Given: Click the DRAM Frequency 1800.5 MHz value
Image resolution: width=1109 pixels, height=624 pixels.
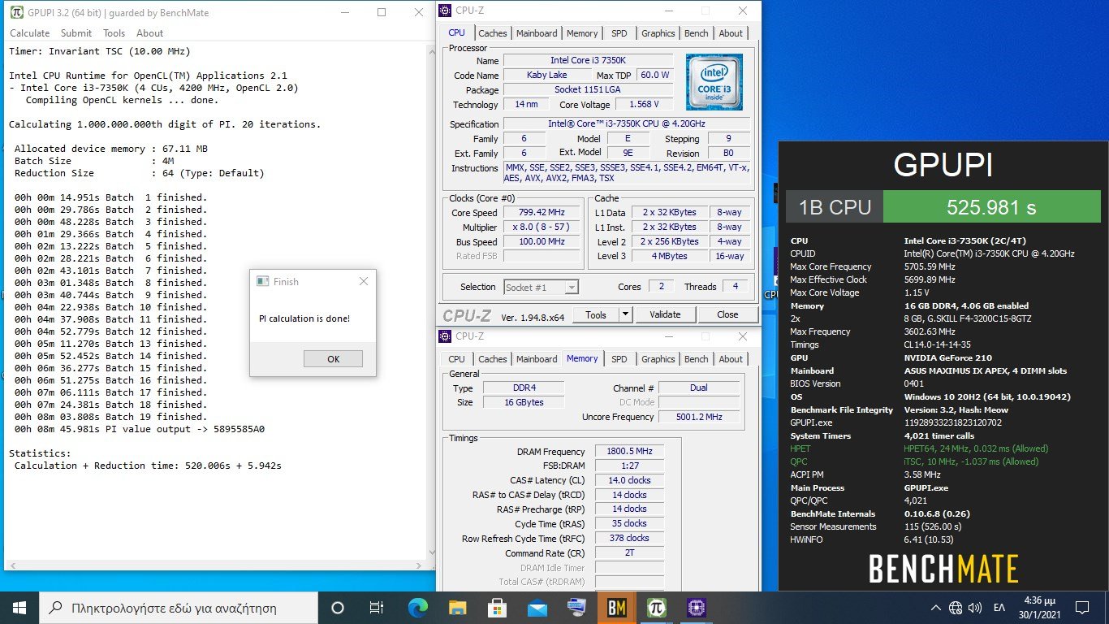Looking at the screenshot, I should (x=629, y=452).
